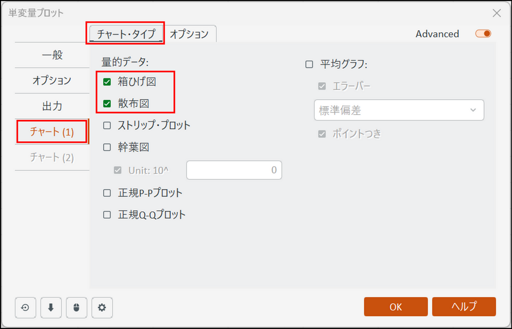The height and width of the screenshot is (329, 512).
Task: Click the mouse icon button
Action: coord(76,307)
